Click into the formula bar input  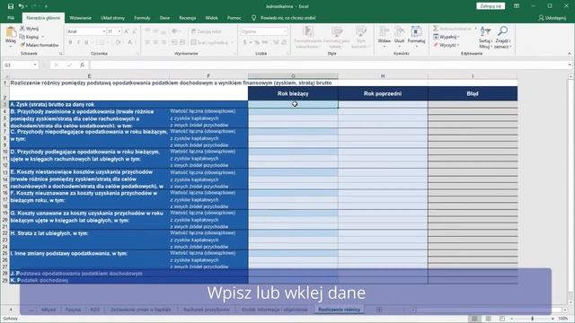328,65
